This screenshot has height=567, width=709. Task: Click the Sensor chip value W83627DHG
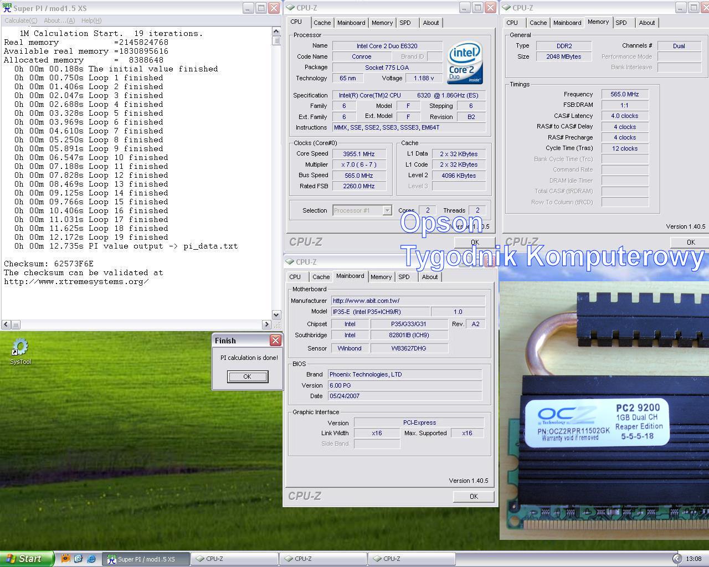tap(409, 348)
